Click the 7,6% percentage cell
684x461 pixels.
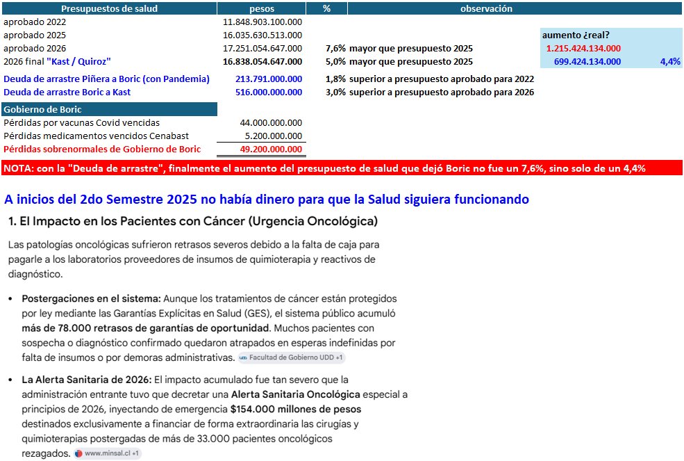[335, 48]
